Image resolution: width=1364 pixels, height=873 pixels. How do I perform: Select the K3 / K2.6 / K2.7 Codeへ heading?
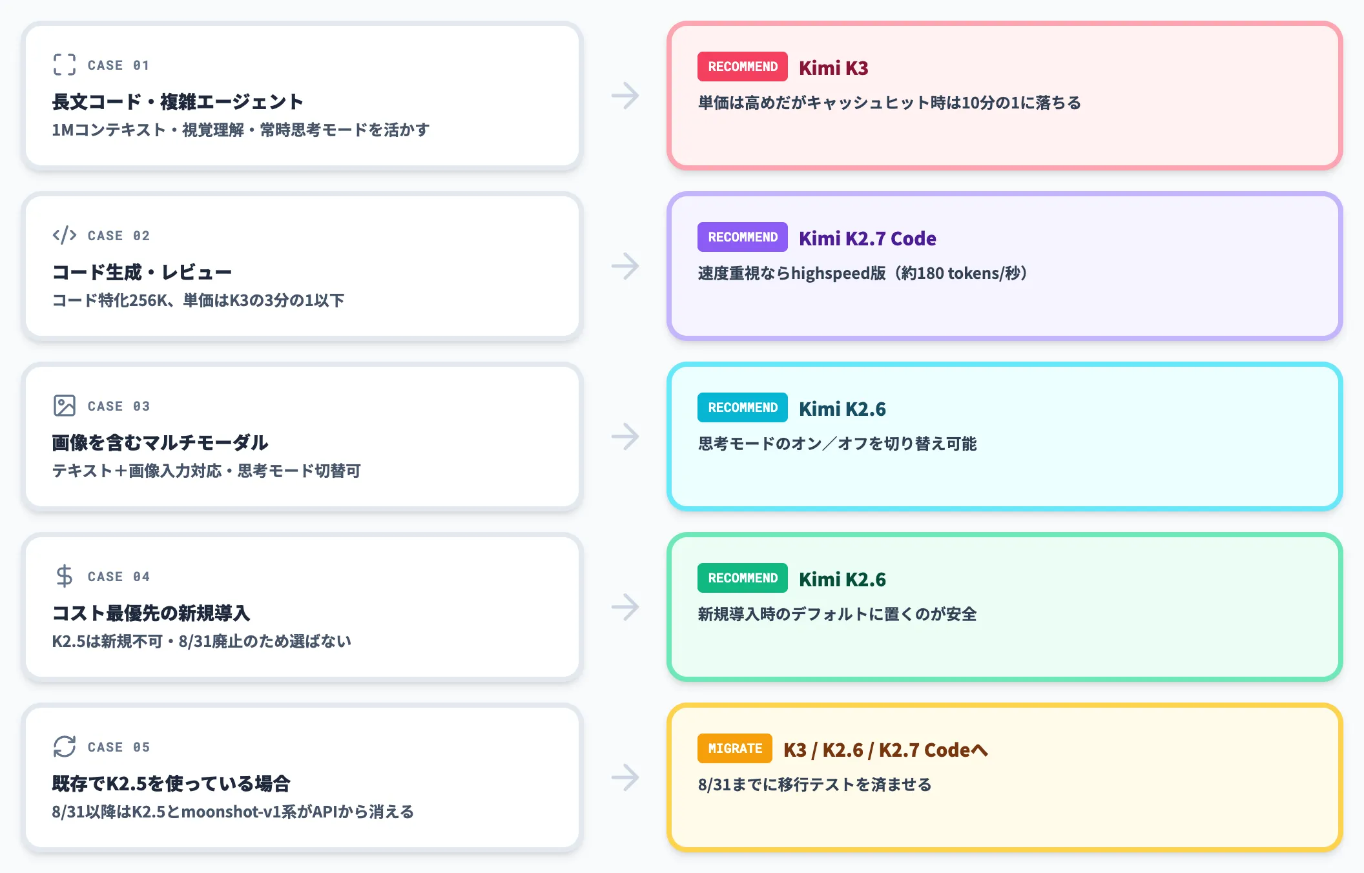click(885, 750)
